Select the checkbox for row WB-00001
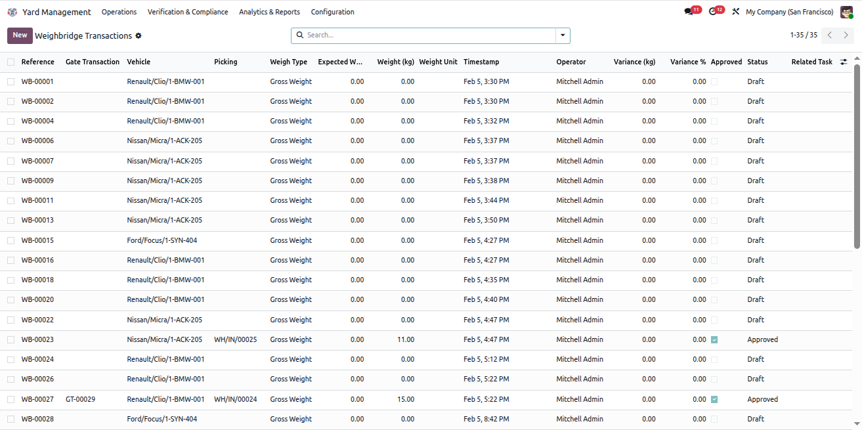This screenshot has height=430, width=862. point(11,81)
